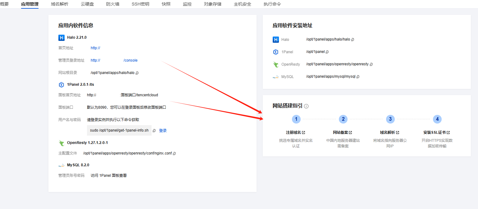The width and height of the screenshot is (478, 209).
Task: Click step 3 circle in site guide
Action: pyautogui.click(x=390, y=119)
